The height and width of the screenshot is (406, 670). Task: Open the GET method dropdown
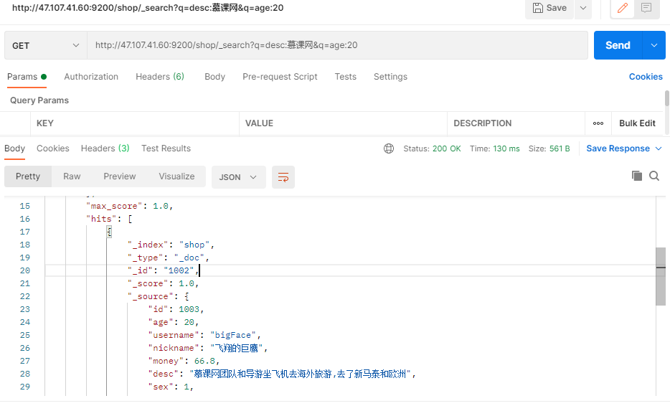tap(46, 45)
